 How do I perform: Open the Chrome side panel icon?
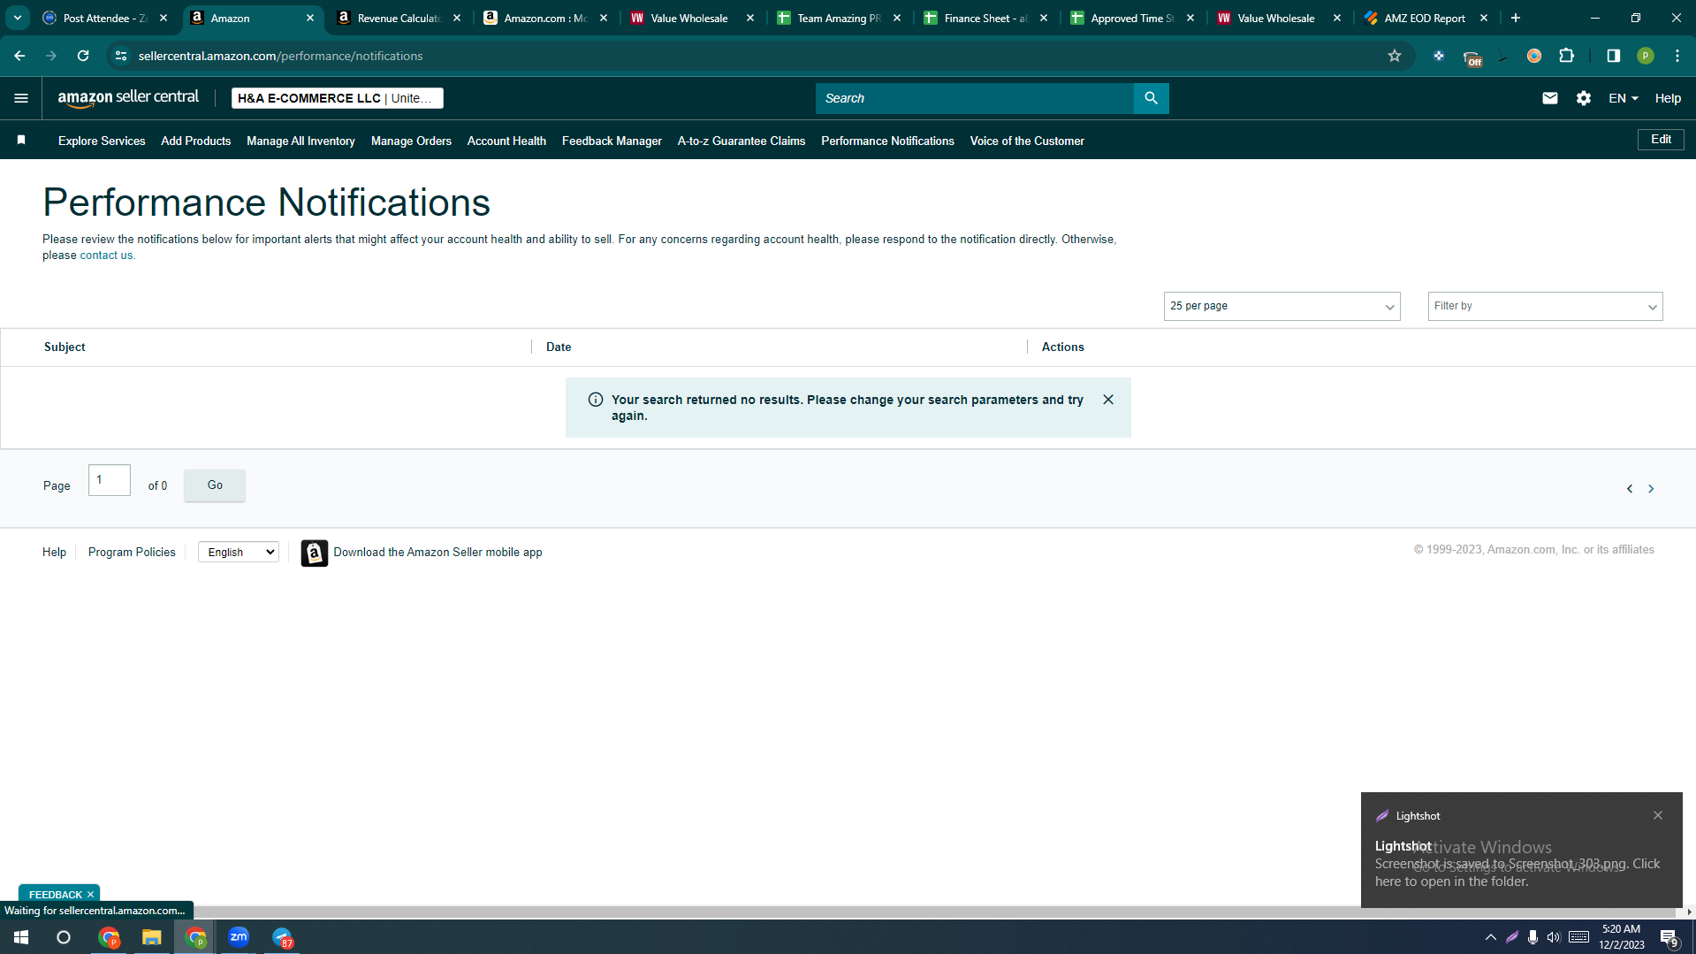coord(1613,56)
